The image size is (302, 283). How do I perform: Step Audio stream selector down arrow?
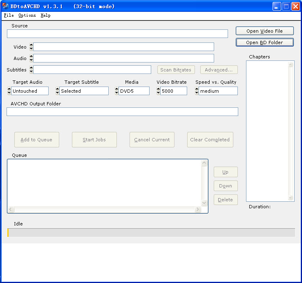pos(31,60)
